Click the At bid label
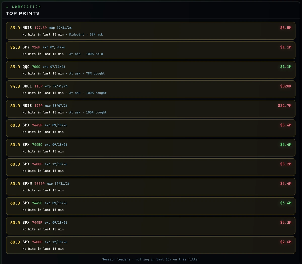The image size is (302, 264). 75,54
